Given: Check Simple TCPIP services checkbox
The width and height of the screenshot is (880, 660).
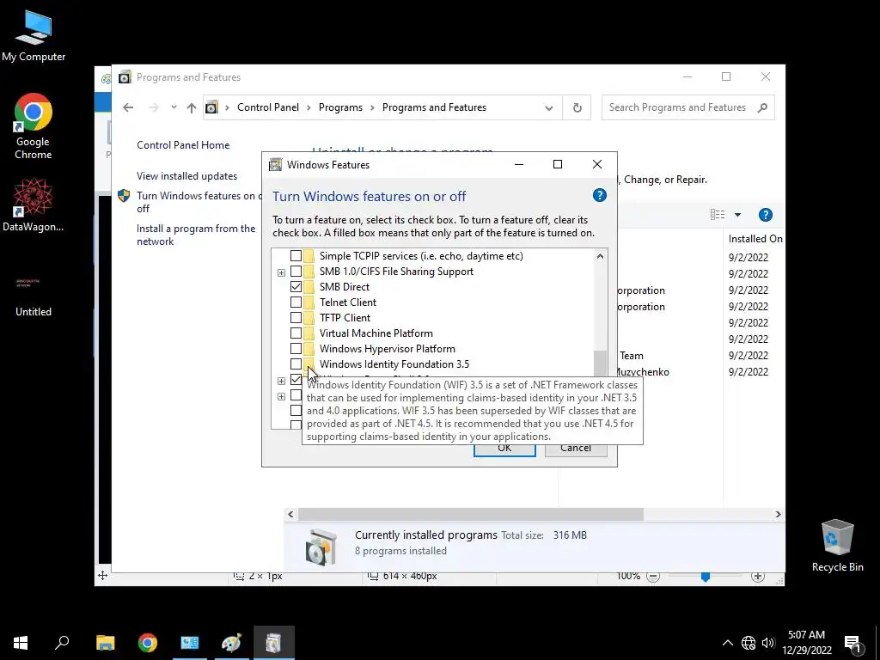Looking at the screenshot, I should click(x=296, y=256).
